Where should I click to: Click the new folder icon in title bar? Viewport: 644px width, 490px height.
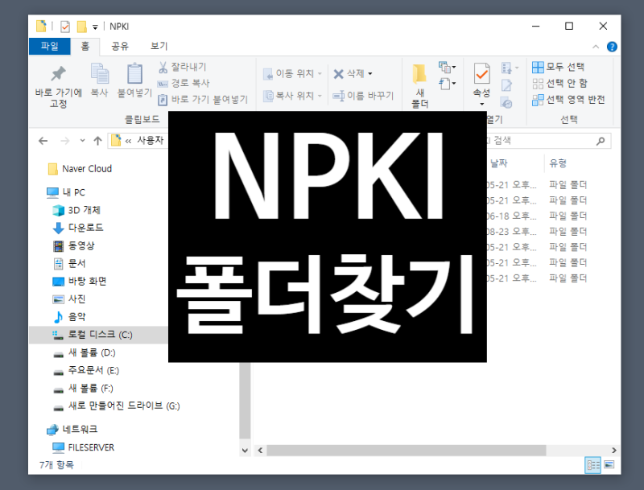coord(82,27)
